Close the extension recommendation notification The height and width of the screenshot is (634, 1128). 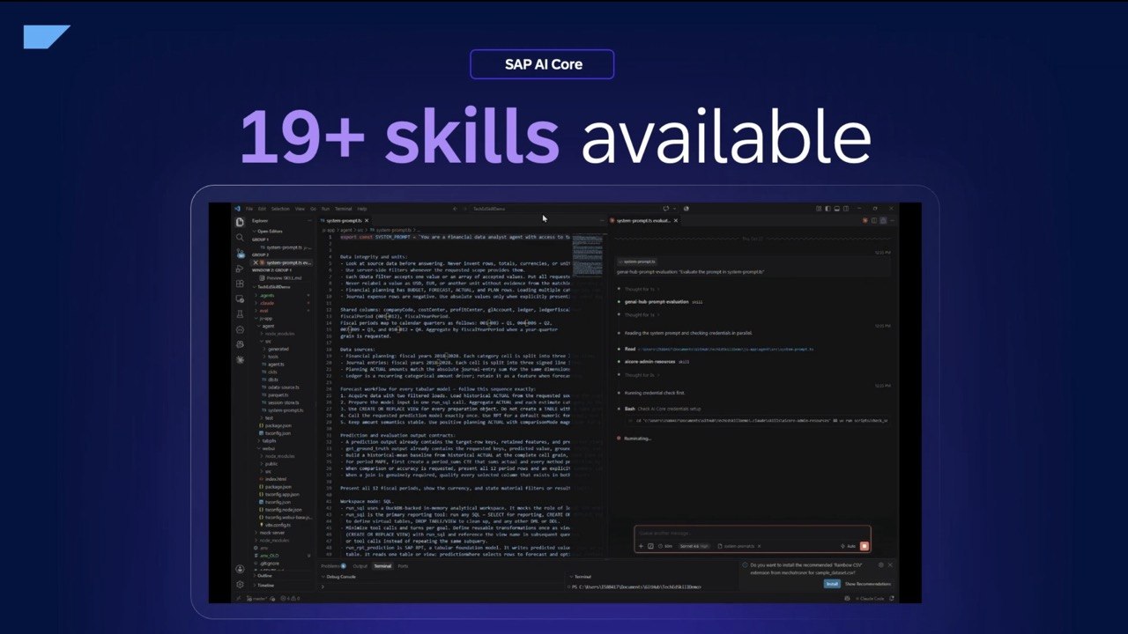click(x=890, y=564)
